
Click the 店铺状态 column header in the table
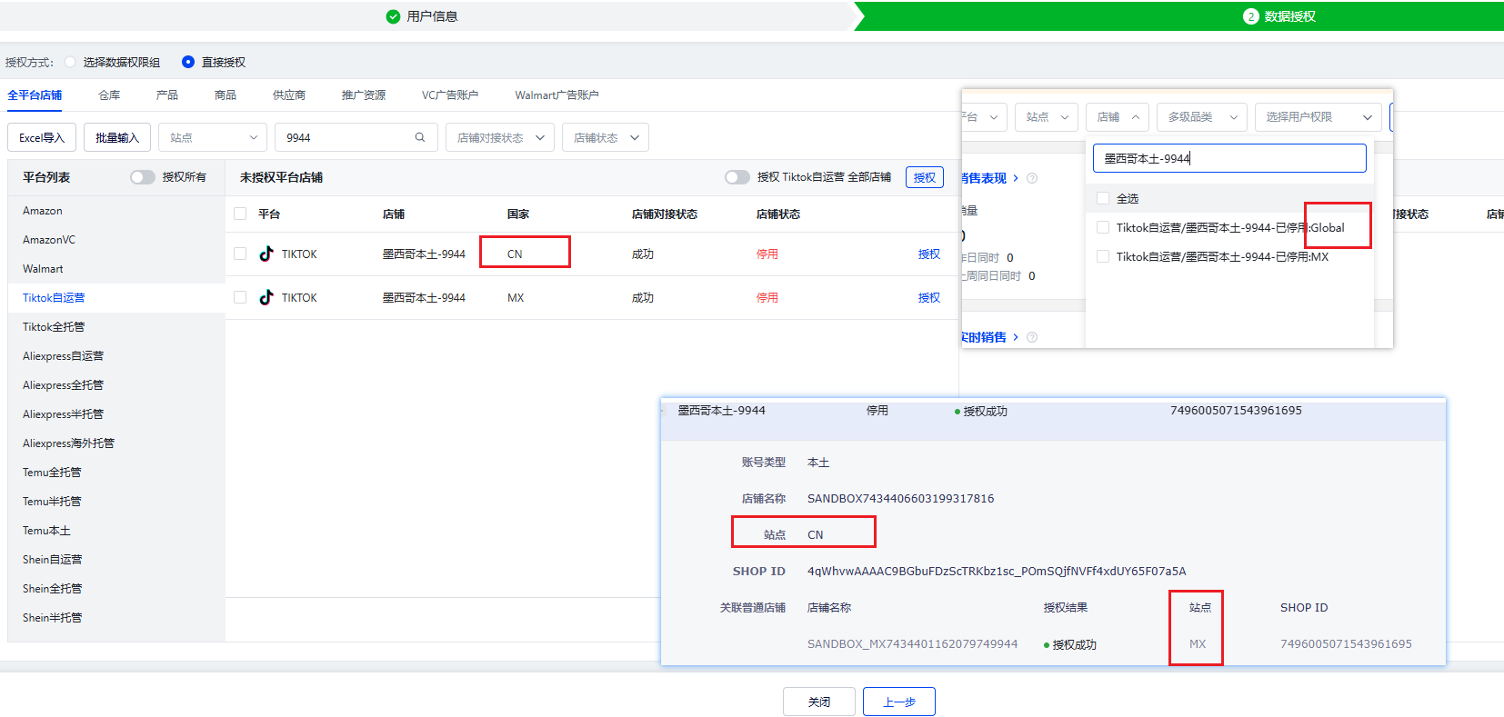[x=778, y=214]
